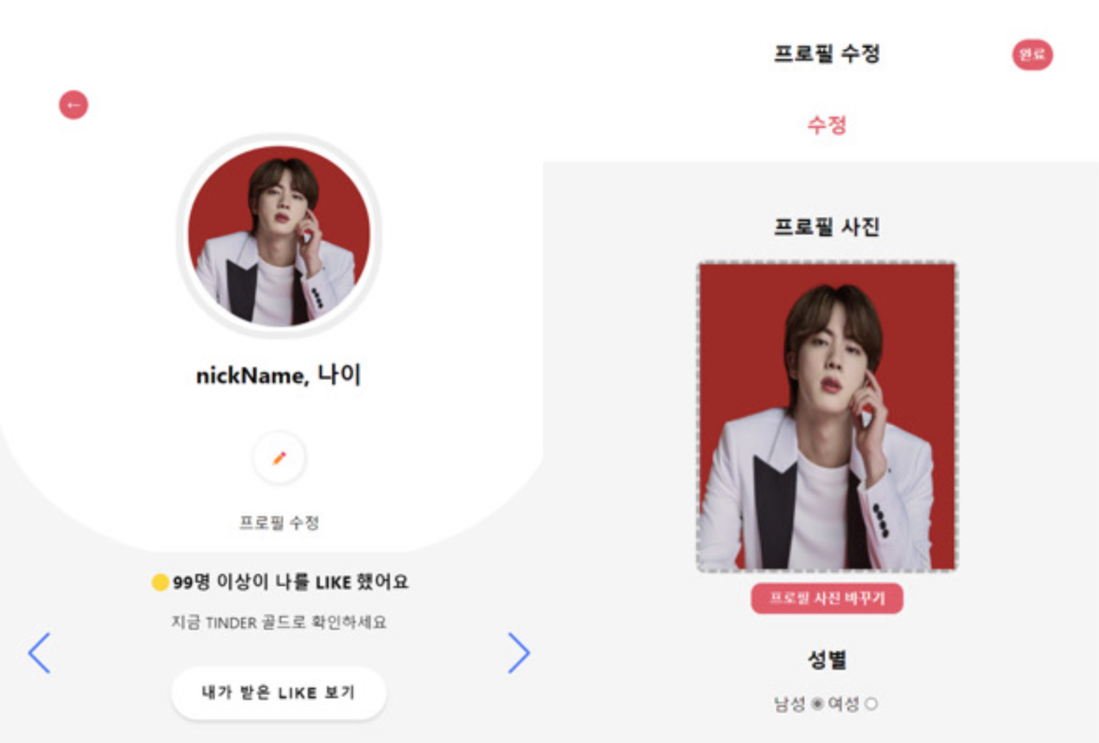Image resolution: width=1099 pixels, height=743 pixels.
Task: Tap the orange pencil edit icon
Action: click(x=279, y=458)
